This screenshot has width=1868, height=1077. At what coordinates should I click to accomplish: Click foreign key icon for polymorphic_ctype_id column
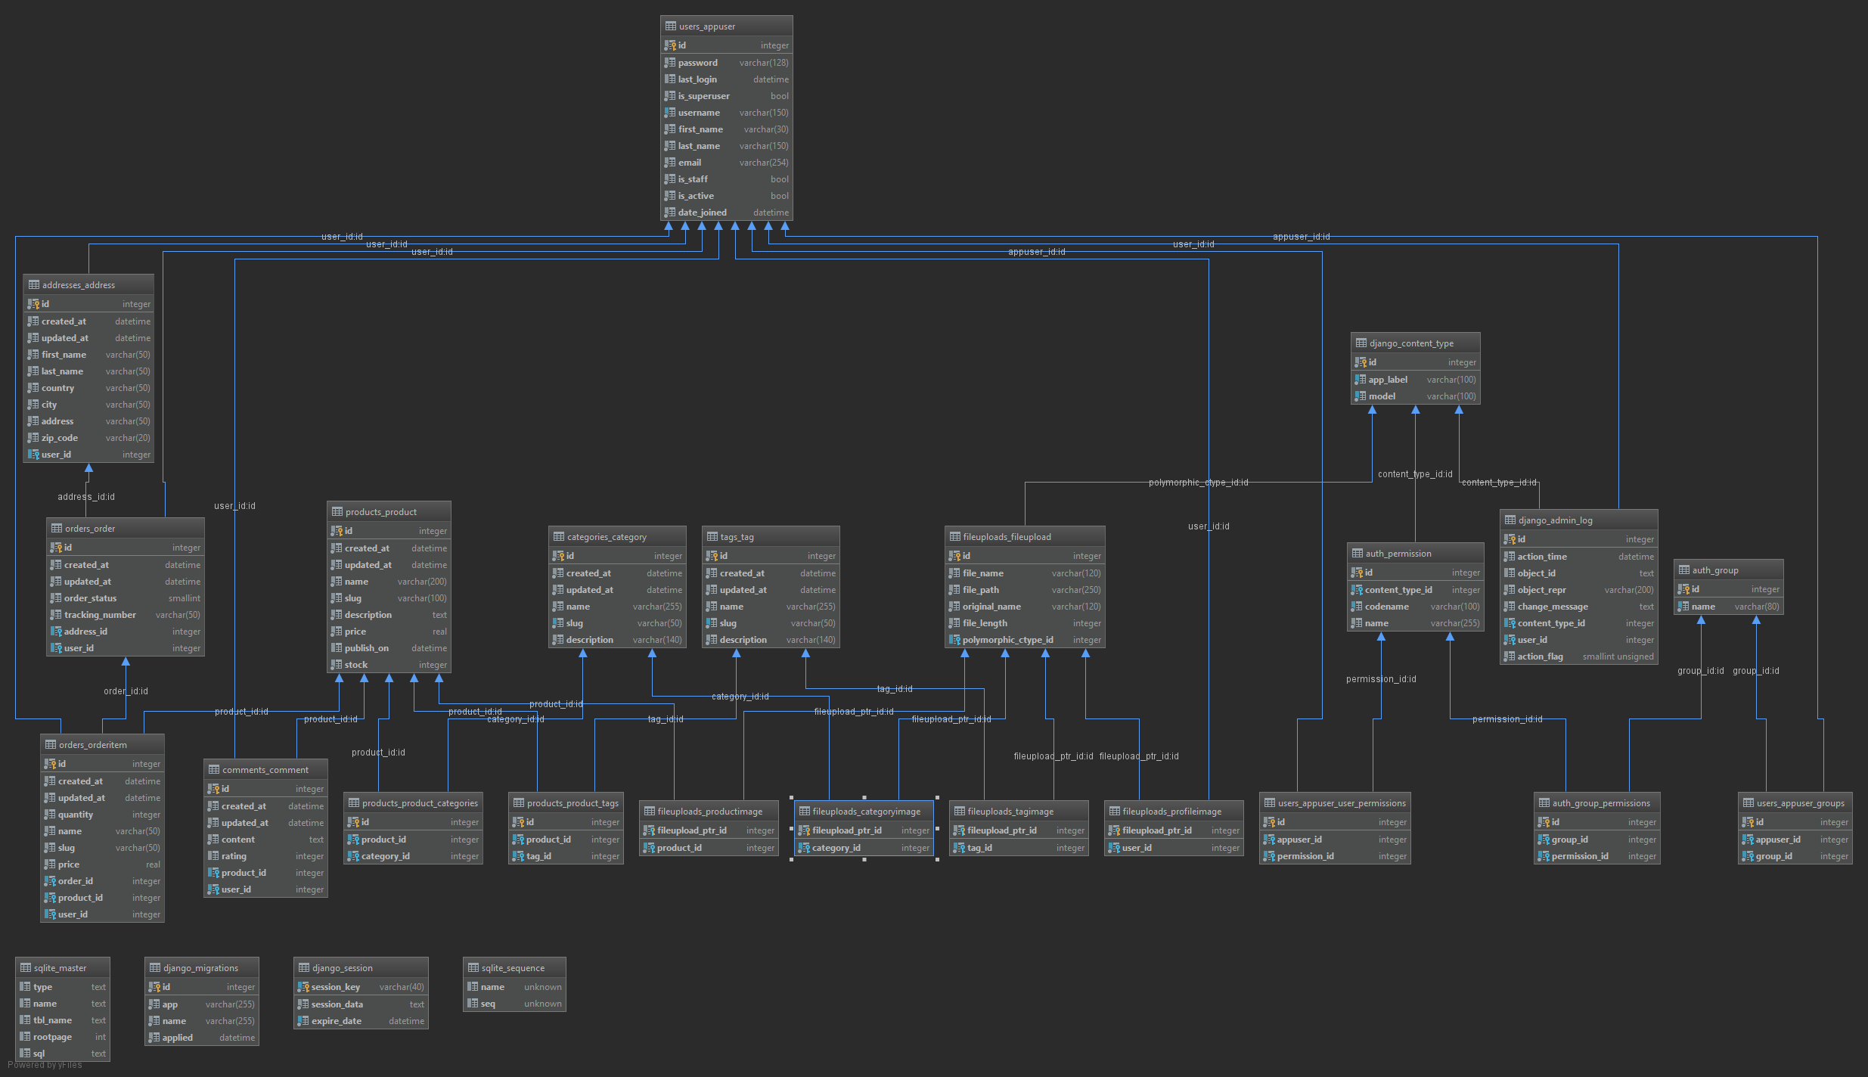coord(954,640)
